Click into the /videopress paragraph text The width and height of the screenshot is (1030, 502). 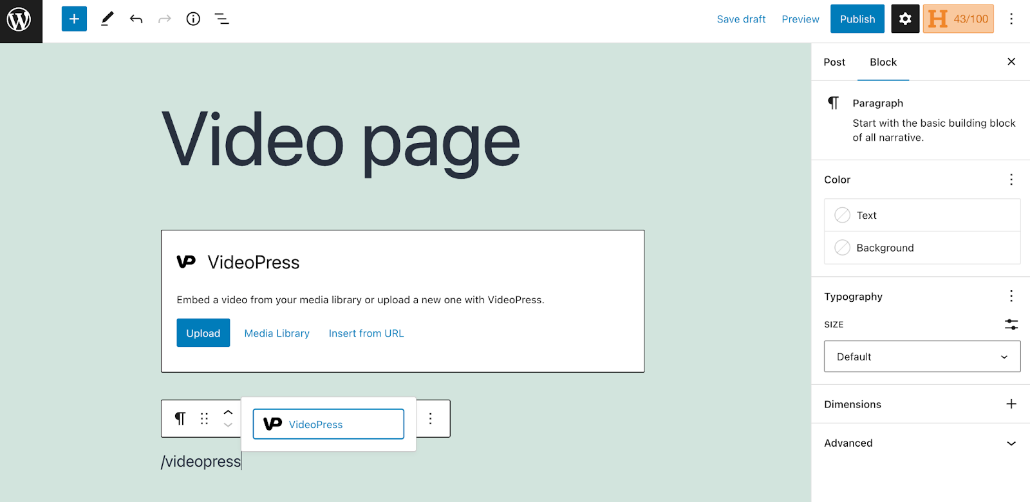(201, 461)
